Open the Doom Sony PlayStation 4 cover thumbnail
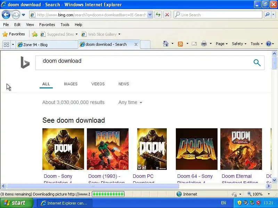Screen dimensions: 278x208 click(63, 149)
